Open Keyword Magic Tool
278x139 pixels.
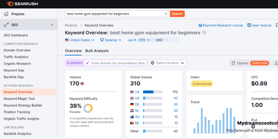click(x=19, y=99)
